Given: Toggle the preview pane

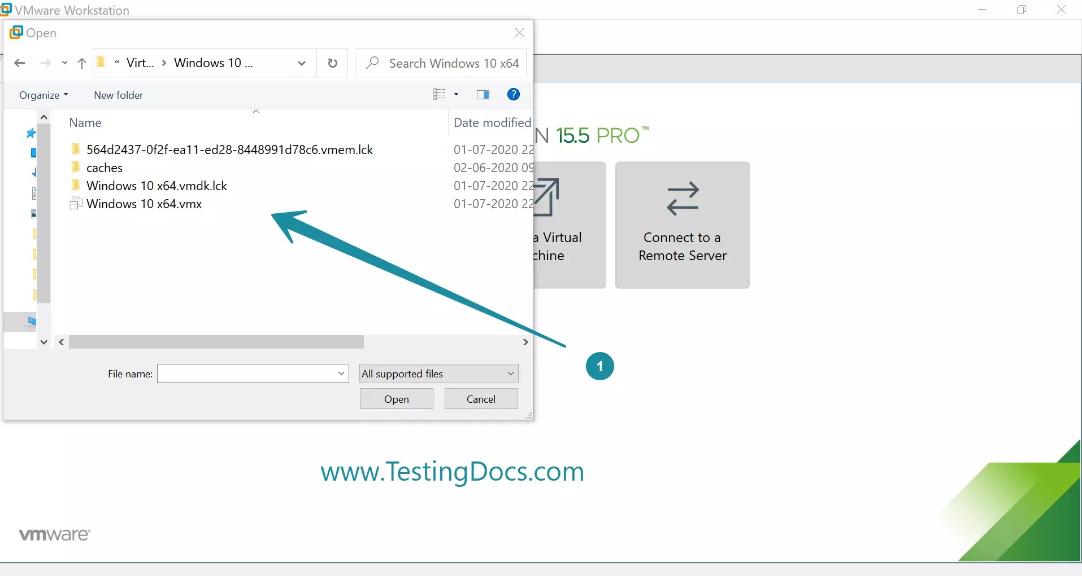Looking at the screenshot, I should point(483,94).
